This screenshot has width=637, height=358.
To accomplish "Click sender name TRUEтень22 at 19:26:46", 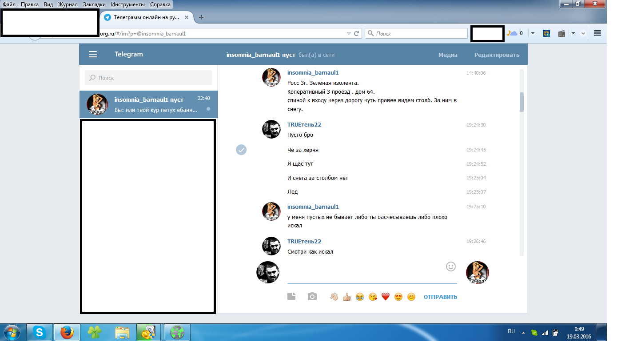I will pyautogui.click(x=304, y=241).
